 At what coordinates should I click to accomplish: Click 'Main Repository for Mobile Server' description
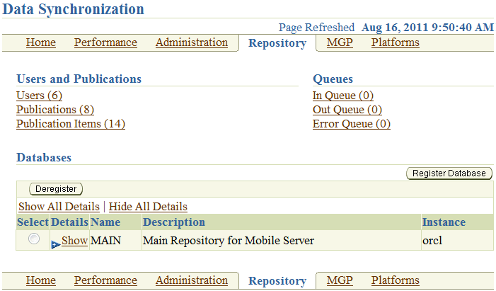point(229,241)
